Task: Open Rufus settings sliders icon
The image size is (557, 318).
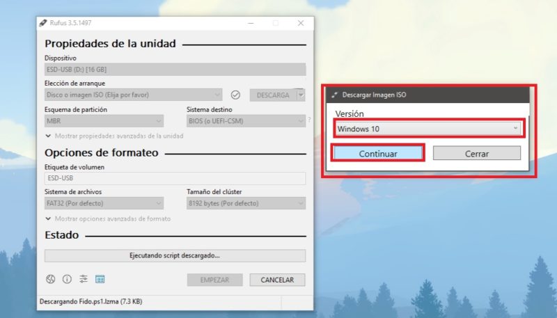Action: point(84,279)
